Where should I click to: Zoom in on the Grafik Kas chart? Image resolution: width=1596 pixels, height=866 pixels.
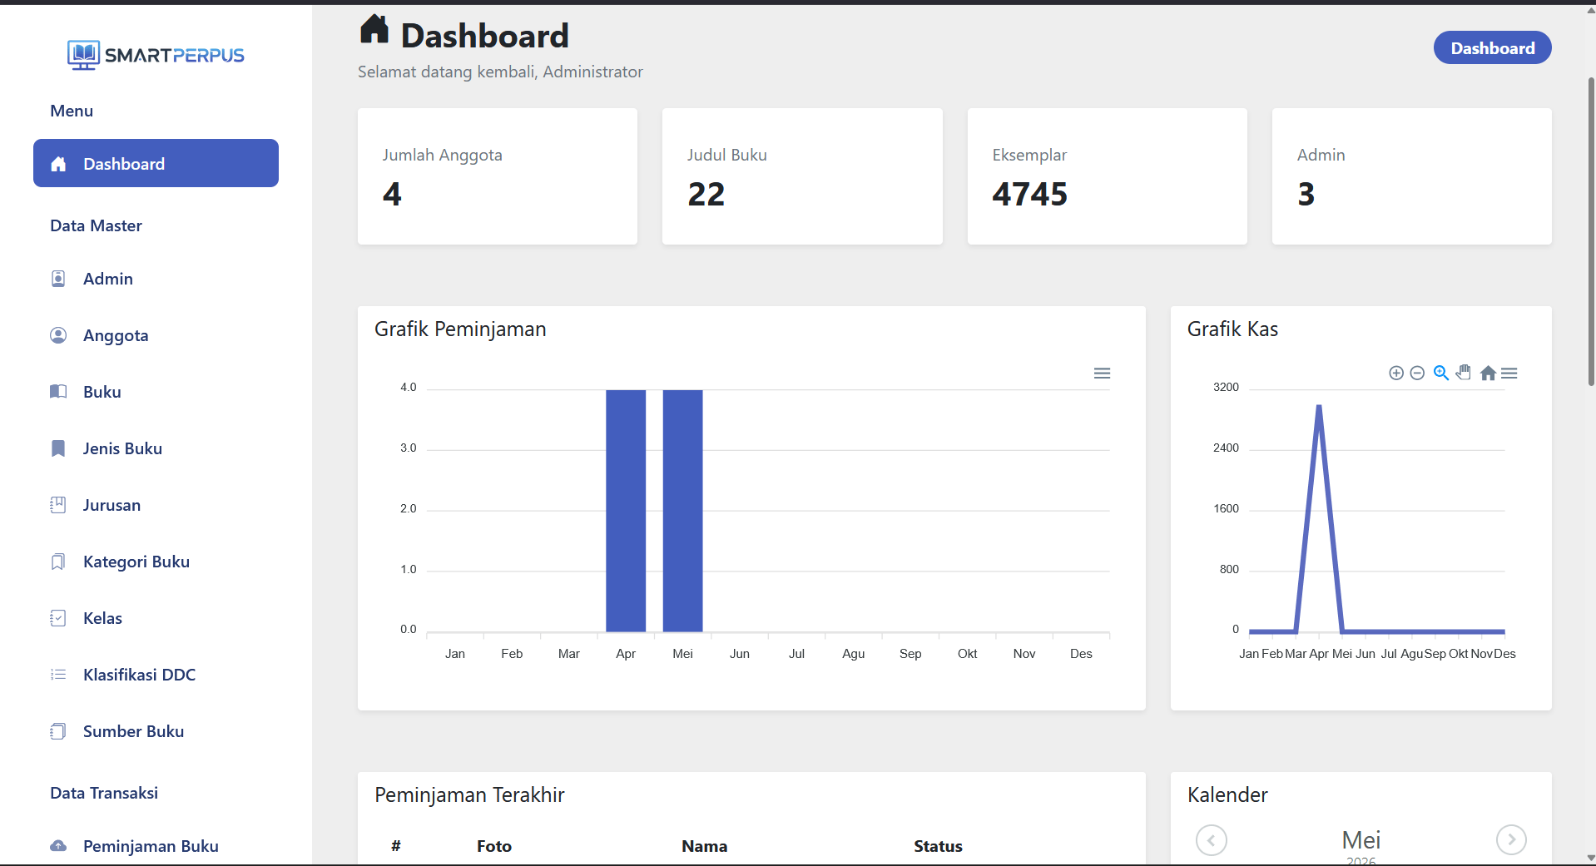coord(1396,374)
